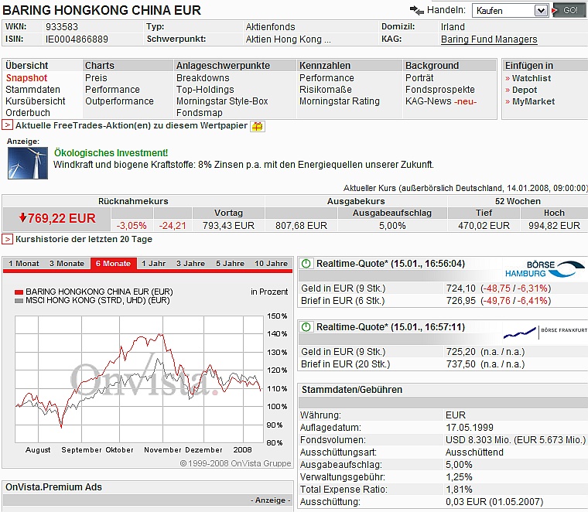Click the trade arrows icon beside Handeln

point(416,10)
